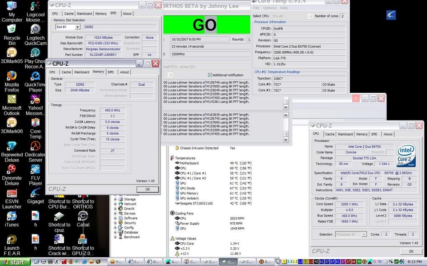Open Shortcut to cpuz desktop icon
Screen dimensions: 427x266
click(59, 222)
